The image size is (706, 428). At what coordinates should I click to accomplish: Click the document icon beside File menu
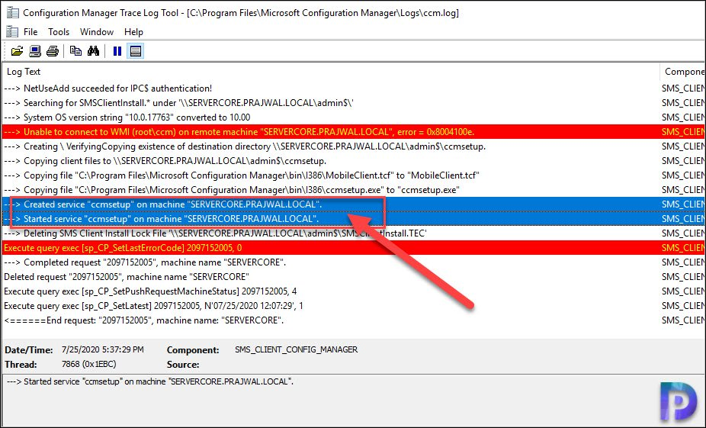(12, 31)
